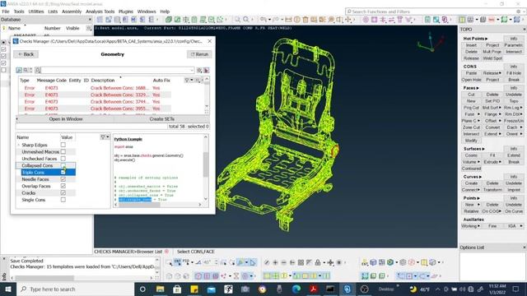This screenshot has height=296, width=527.
Task: Click the Rerun button
Action: [199, 54]
